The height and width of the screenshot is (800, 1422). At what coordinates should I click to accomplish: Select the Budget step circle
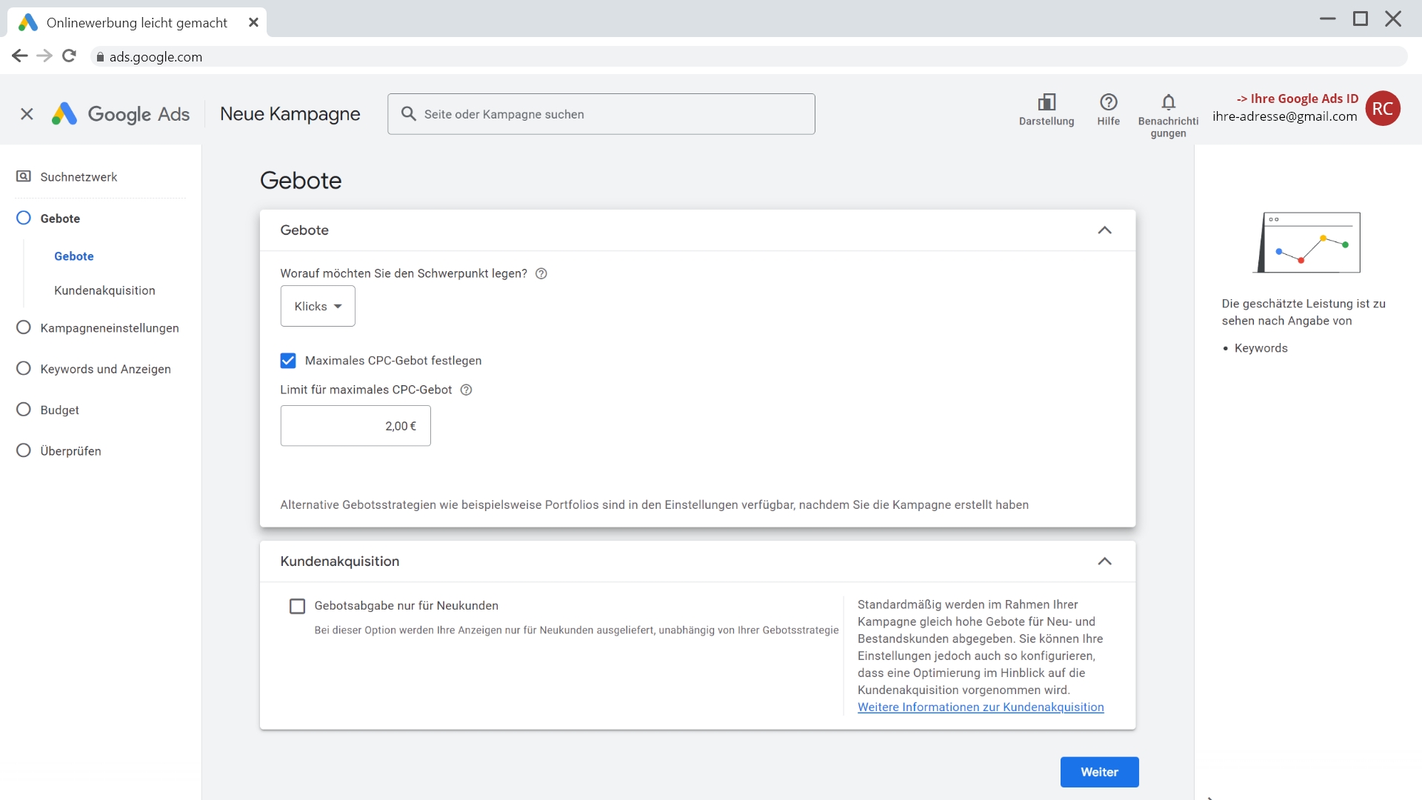(24, 410)
